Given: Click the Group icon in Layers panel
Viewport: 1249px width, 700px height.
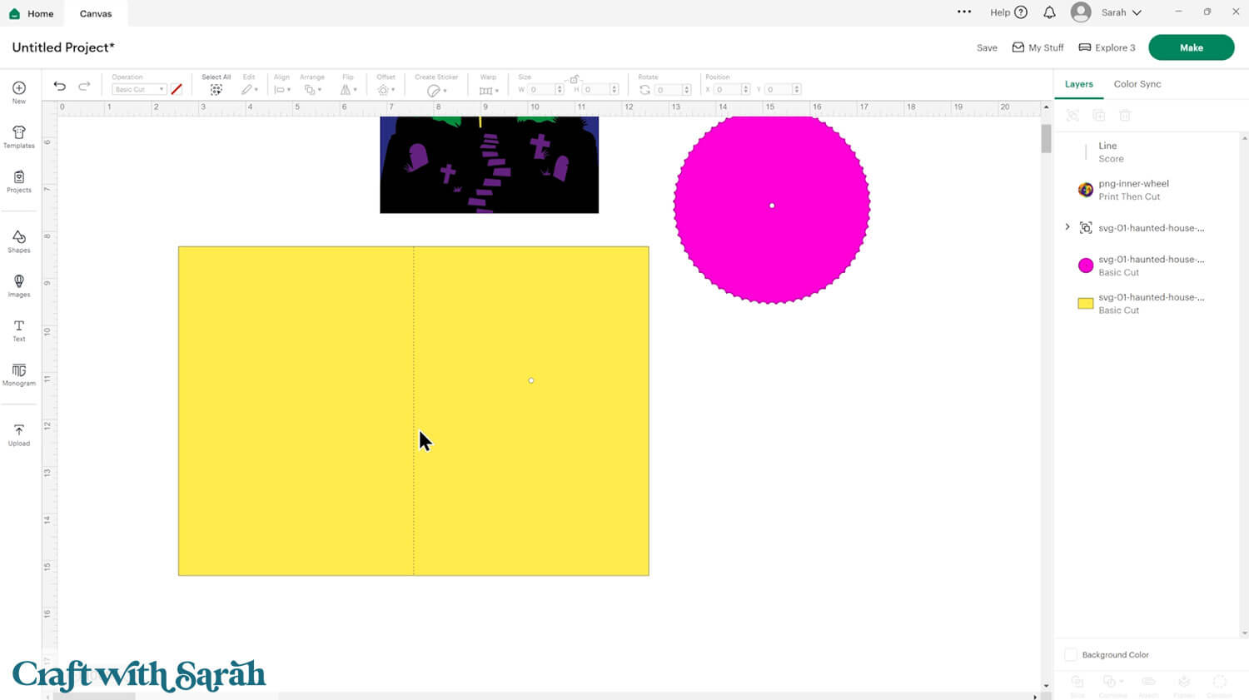Looking at the screenshot, I should (1072, 116).
